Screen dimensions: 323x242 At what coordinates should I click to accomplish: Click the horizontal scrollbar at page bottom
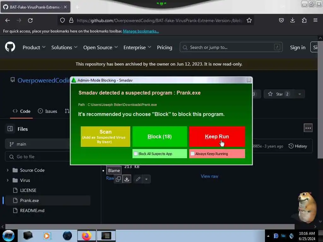(x=150, y=227)
